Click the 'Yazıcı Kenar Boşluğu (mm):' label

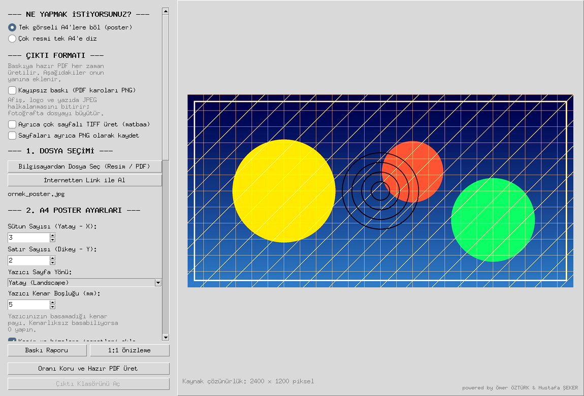click(x=54, y=293)
